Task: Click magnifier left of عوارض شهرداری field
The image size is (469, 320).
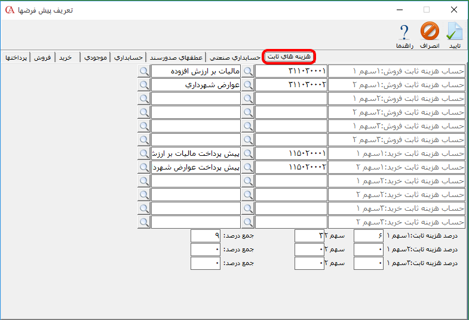Action: [x=144, y=85]
